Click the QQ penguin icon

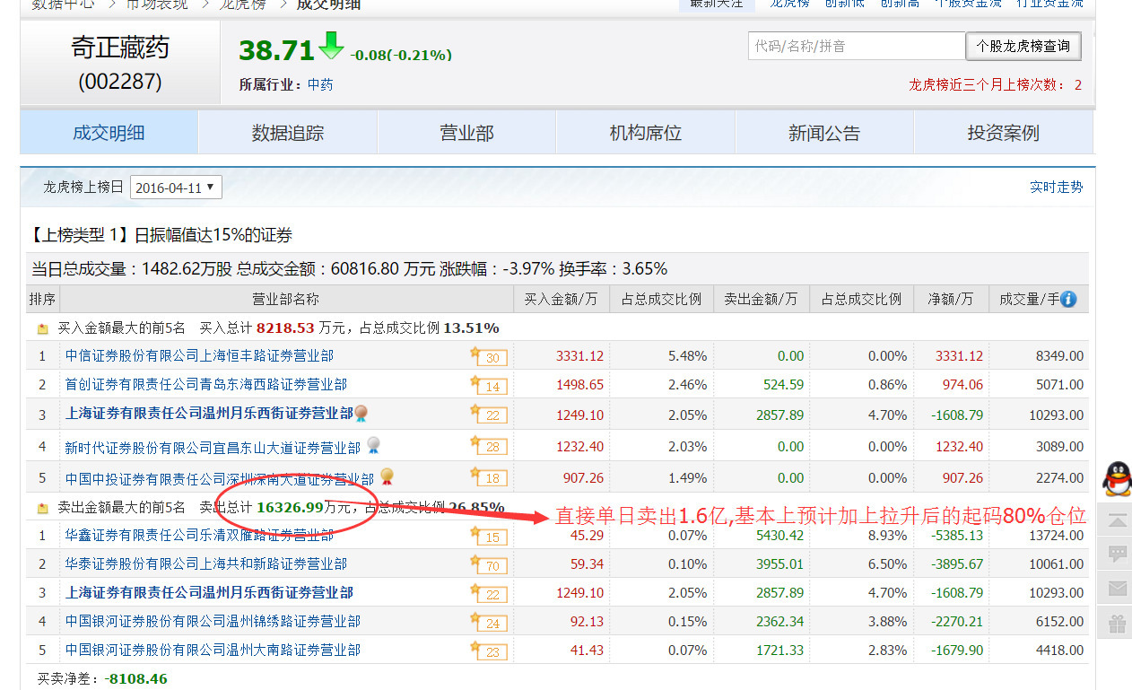1117,478
